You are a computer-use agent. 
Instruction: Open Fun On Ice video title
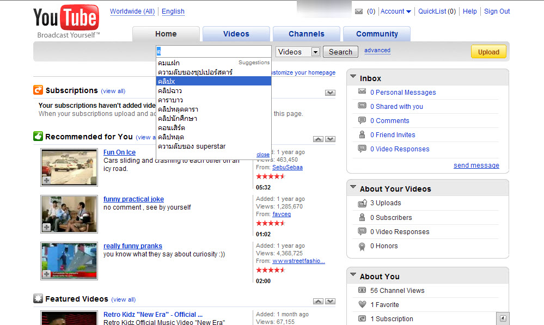pos(119,152)
